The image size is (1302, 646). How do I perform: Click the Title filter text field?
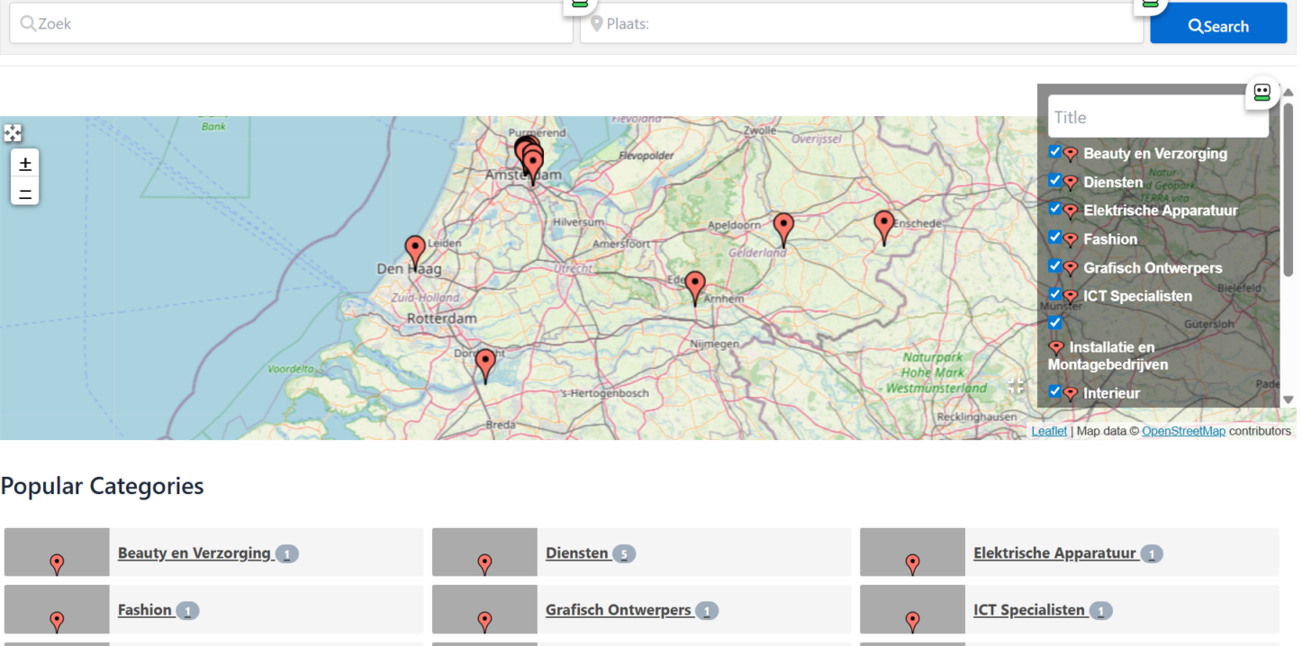1157,117
